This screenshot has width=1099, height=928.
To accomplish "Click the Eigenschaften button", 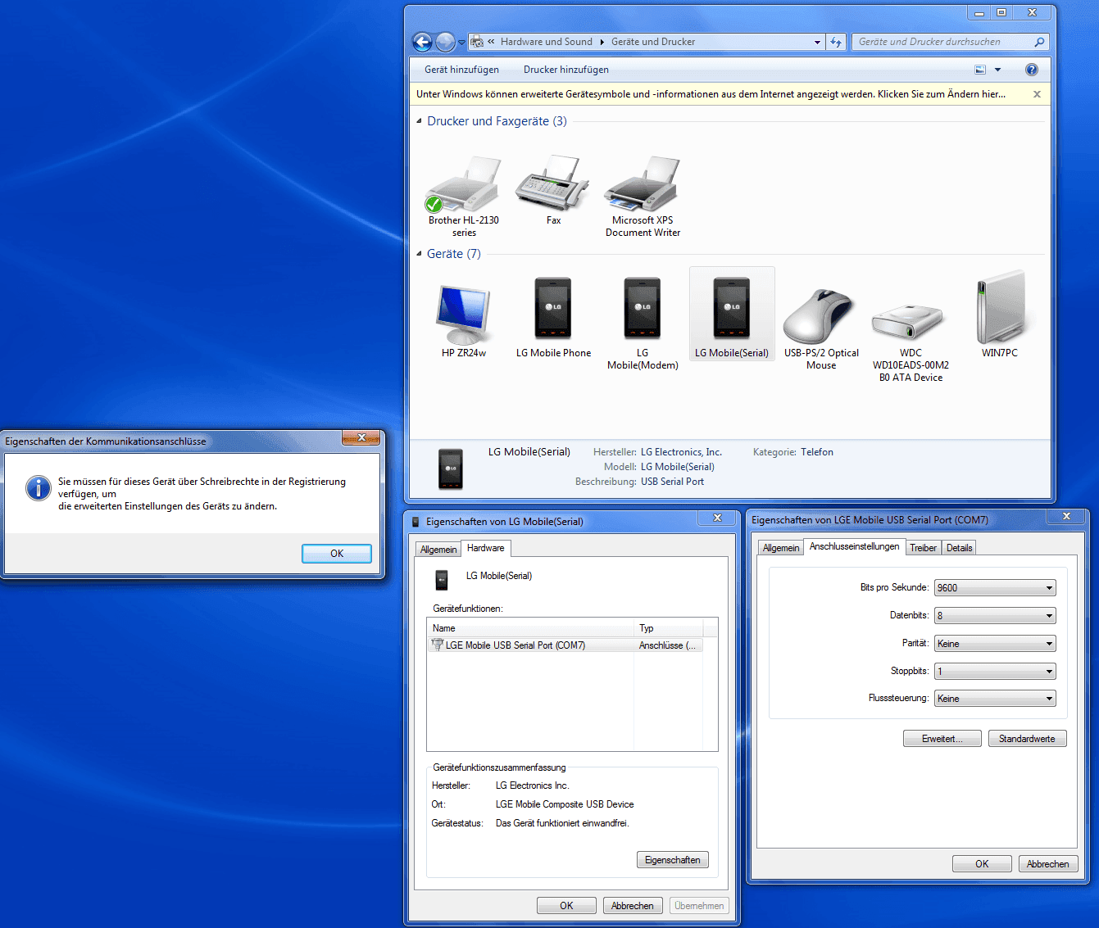I will coord(673,860).
